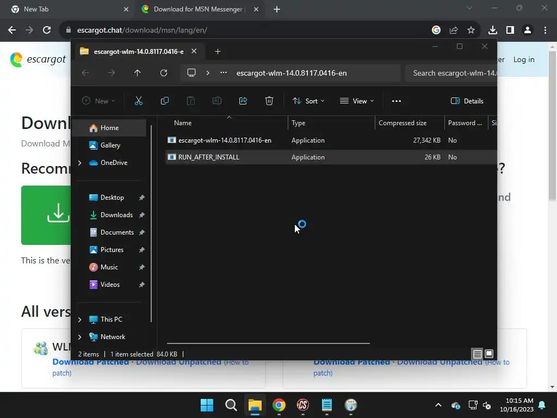This screenshot has width=557, height=418.
Task: Close the escargot-wlm Explorer tab
Action: click(x=194, y=51)
